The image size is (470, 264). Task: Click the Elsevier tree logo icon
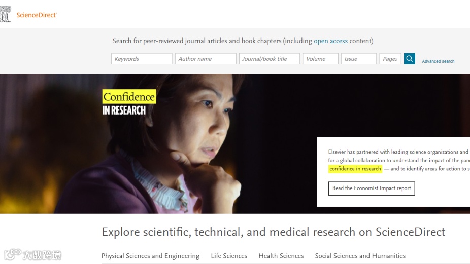point(6,14)
